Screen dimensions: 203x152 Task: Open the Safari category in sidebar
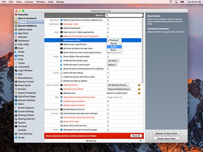pos(22,104)
